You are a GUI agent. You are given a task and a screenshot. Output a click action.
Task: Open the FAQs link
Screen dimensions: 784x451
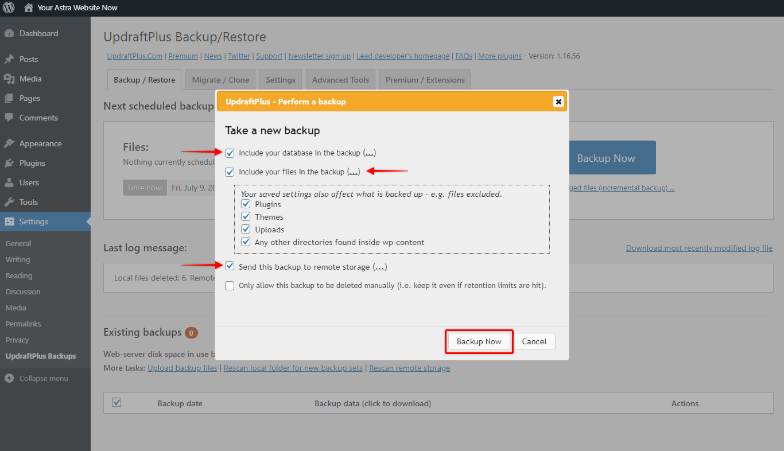click(464, 56)
